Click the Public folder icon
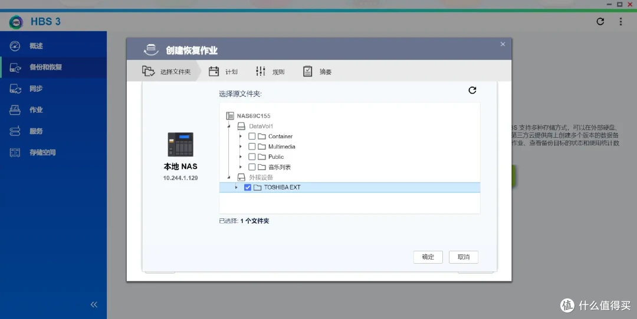 point(262,157)
